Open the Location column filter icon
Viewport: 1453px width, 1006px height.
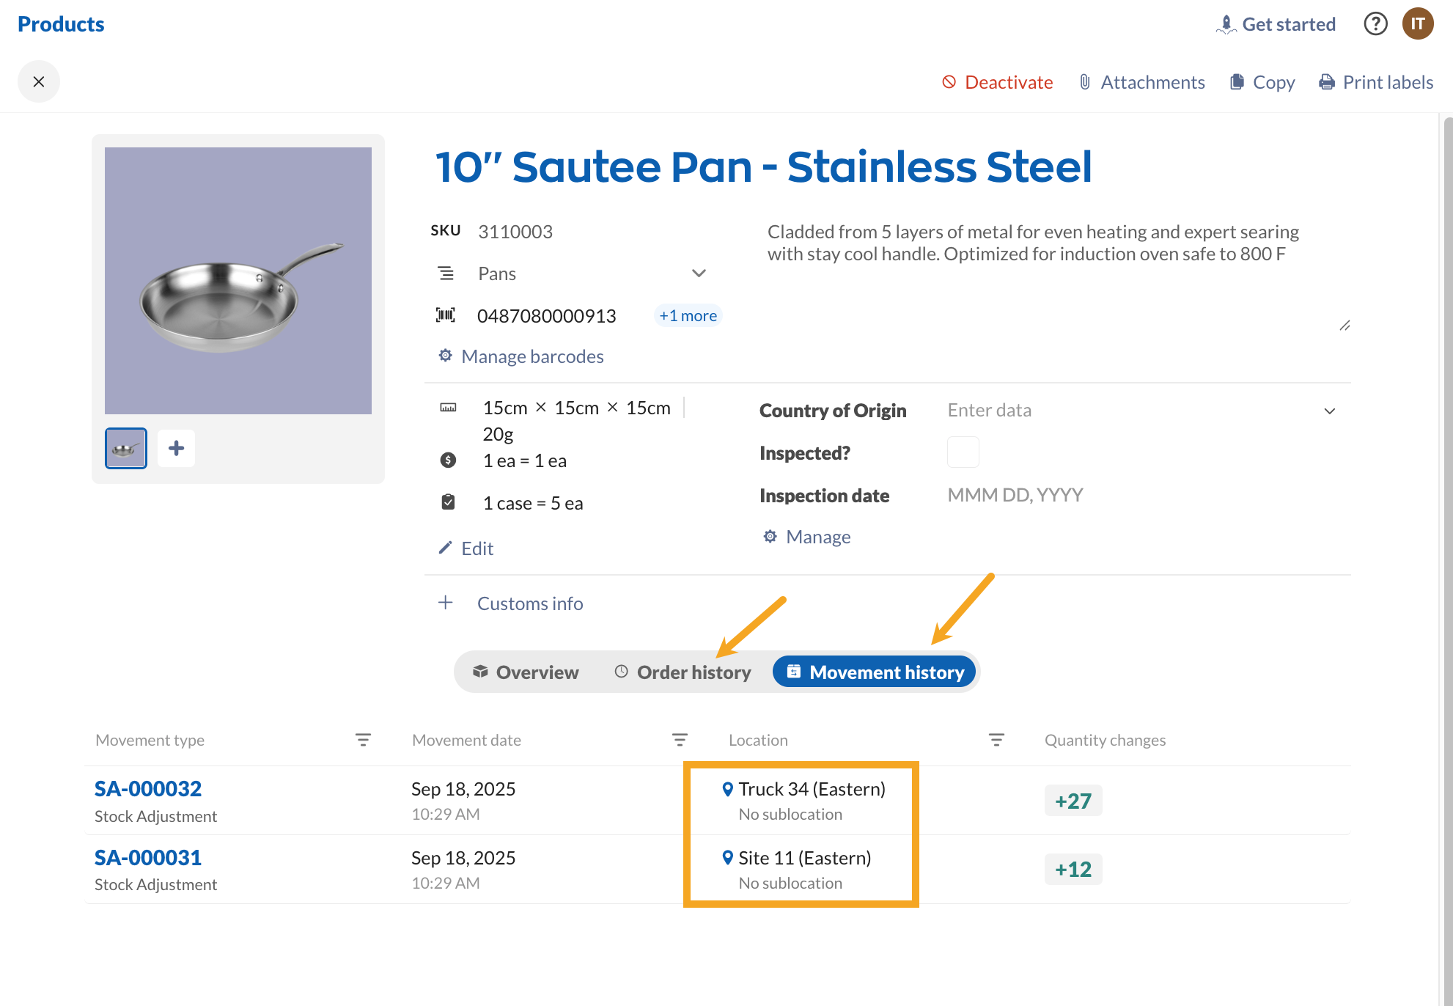[x=996, y=740]
